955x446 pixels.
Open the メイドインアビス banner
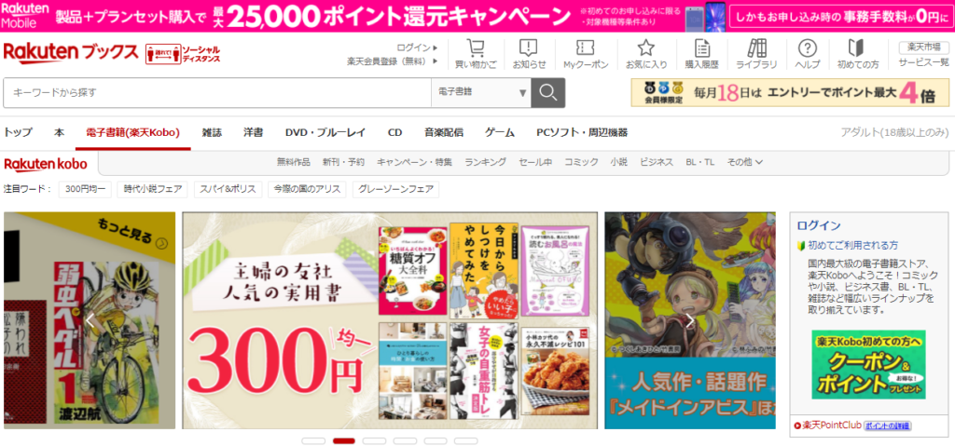pyautogui.click(x=690, y=320)
